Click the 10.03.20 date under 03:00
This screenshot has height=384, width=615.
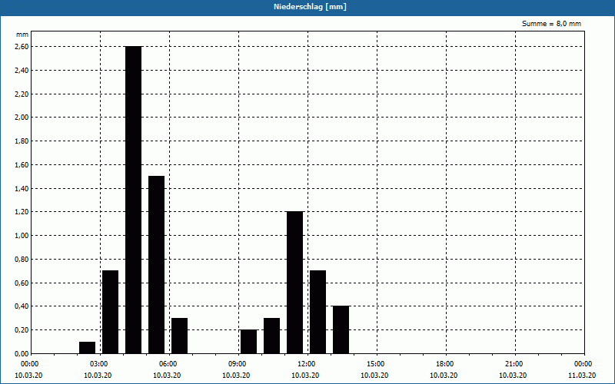98,376
